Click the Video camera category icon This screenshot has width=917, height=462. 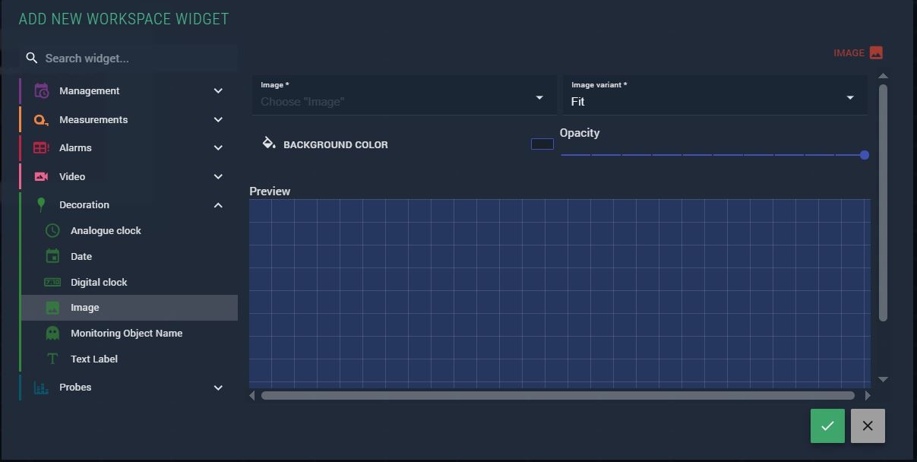pyautogui.click(x=42, y=176)
